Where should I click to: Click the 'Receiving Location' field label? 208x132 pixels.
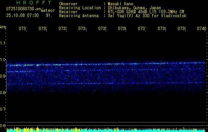tap(80, 8)
